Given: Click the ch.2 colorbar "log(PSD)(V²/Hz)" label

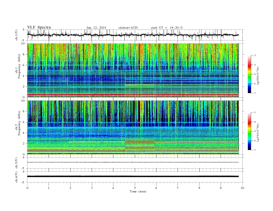Looking at the screenshot, I should pos(258,132).
